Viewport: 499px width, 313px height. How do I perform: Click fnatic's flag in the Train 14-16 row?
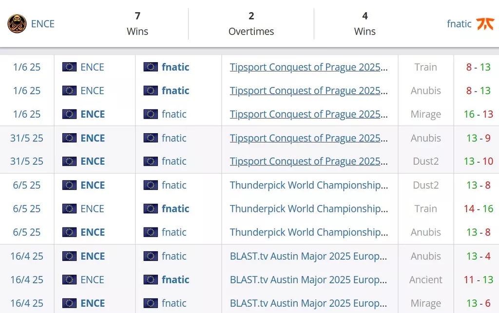[151, 209]
